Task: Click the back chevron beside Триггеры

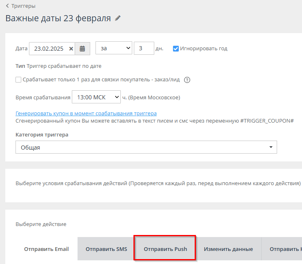Action: (7, 6)
